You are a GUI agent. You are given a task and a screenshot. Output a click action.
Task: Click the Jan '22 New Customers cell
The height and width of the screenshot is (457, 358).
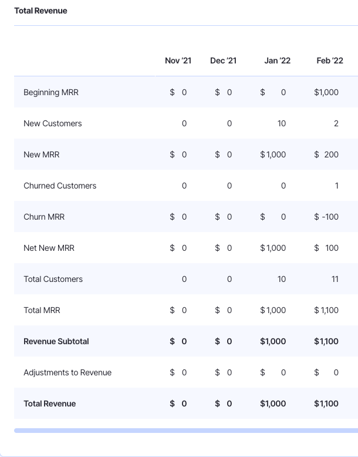tap(282, 123)
